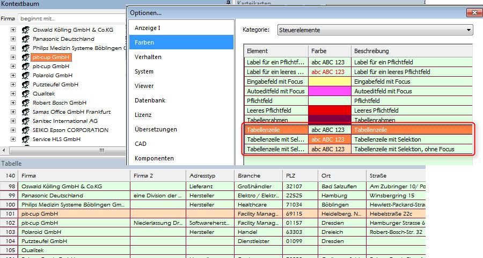Viewport: 483px width, 258px height.
Task: Click Farbe sample of Tabellenzeile mit Selektion, ohne Focus
Action: [330, 149]
